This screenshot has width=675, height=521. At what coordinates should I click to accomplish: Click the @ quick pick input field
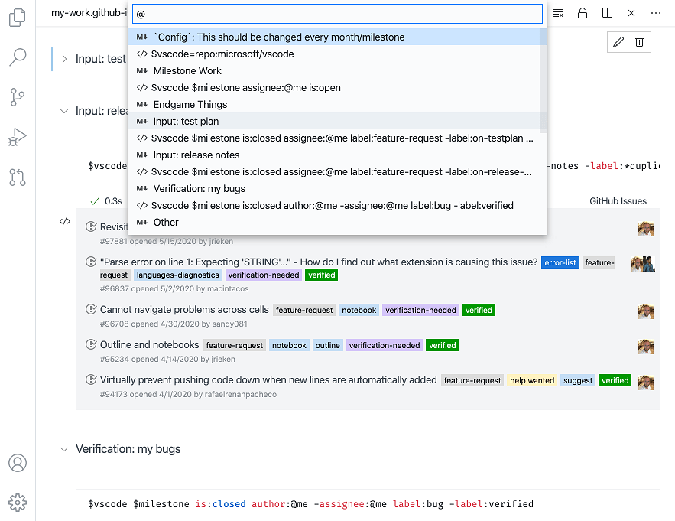pyautogui.click(x=337, y=13)
